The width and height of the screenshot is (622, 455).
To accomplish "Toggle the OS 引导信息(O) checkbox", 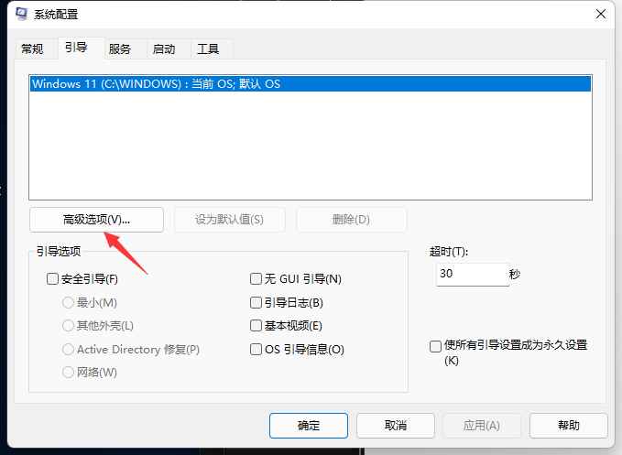I will [x=256, y=349].
